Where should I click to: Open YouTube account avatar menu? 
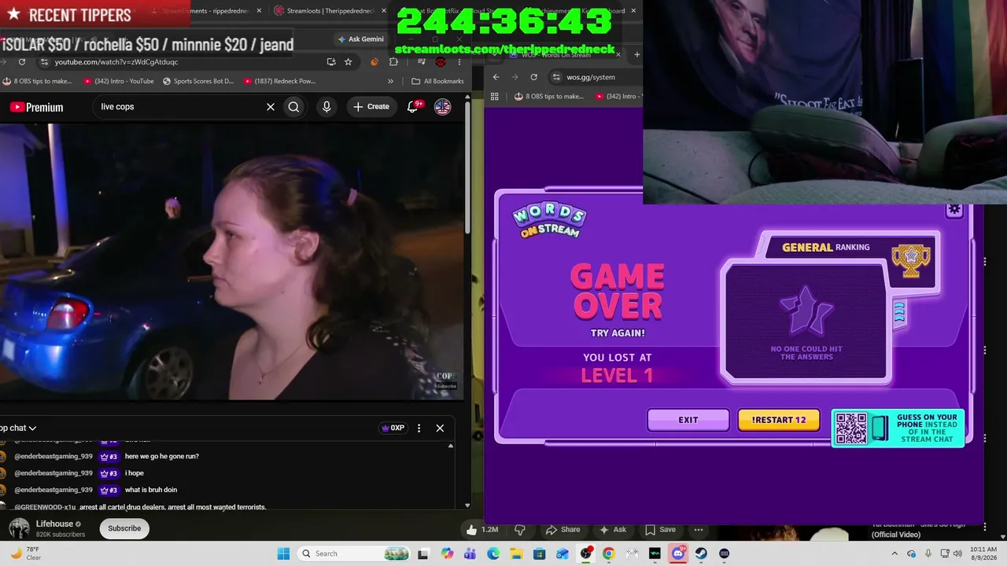click(x=442, y=107)
